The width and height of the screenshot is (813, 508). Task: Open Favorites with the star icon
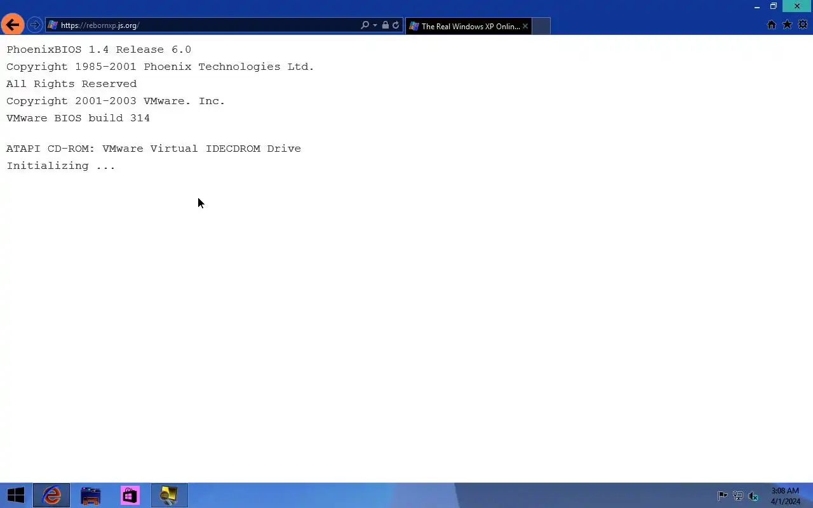click(x=787, y=25)
